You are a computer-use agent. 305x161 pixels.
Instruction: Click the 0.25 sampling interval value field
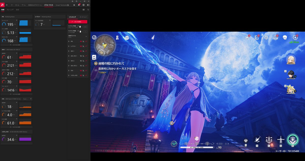click(85, 26)
